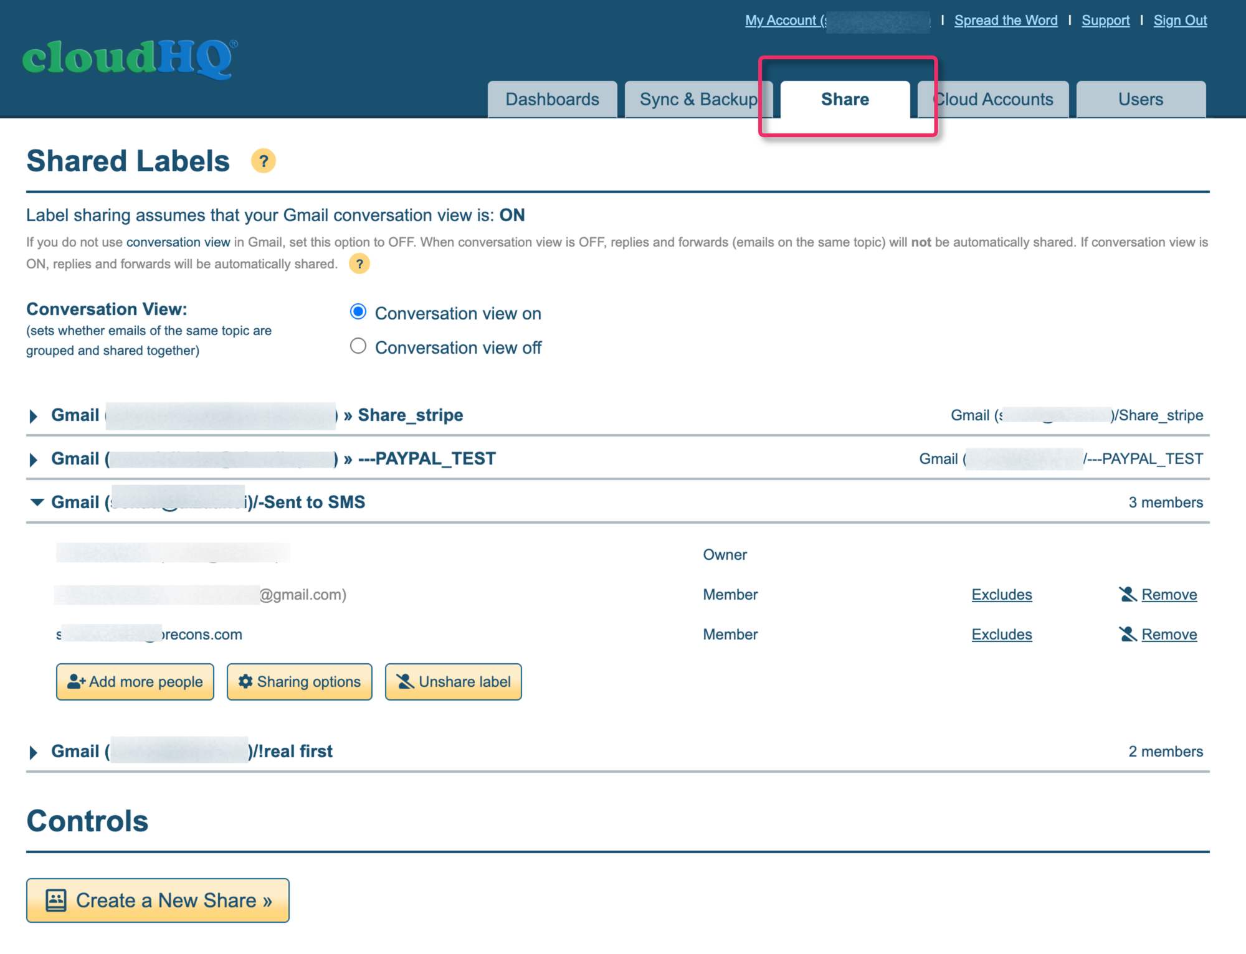This screenshot has height=954, width=1246.
Task: Open the Support link
Action: click(x=1106, y=21)
